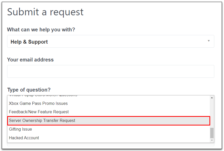
Task: Click the selected Help & Support text value
Action: 29,42
